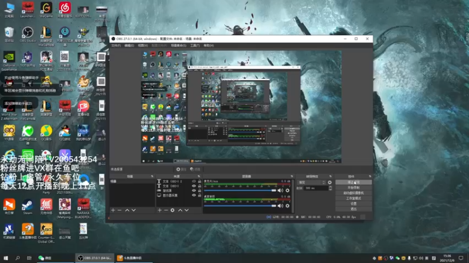Move source down with the down arrow in Sources panel
The image size is (469, 263).
pyautogui.click(x=186, y=210)
